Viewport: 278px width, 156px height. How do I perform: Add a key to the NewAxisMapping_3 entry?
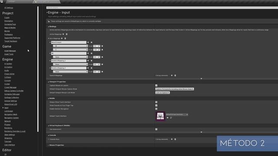tap(88, 68)
